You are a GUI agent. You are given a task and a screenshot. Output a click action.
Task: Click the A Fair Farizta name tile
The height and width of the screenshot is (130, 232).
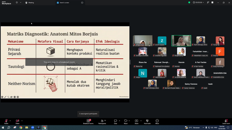[200, 62]
